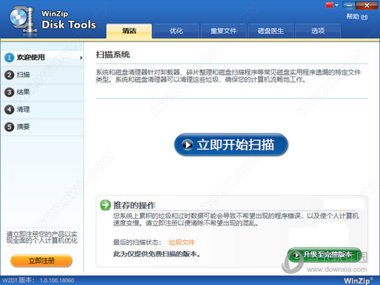Click step 5 circle icon for 摘要
Image resolution: width=380 pixels, height=285 pixels.
coord(9,127)
